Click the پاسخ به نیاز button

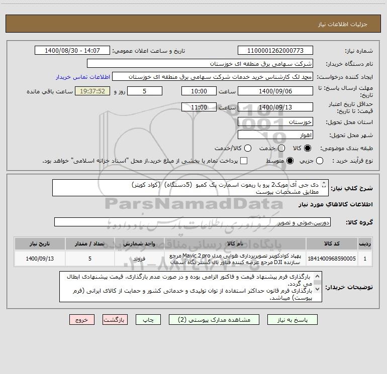coord(293,320)
